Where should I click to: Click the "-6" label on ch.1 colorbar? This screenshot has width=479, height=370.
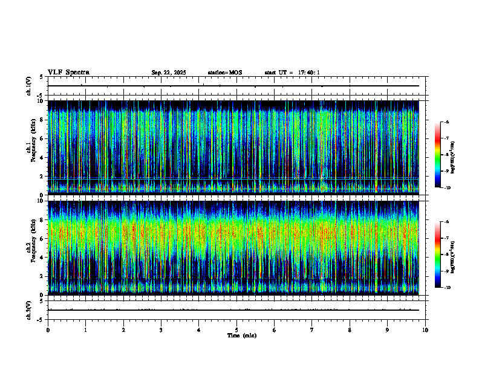click(x=446, y=122)
